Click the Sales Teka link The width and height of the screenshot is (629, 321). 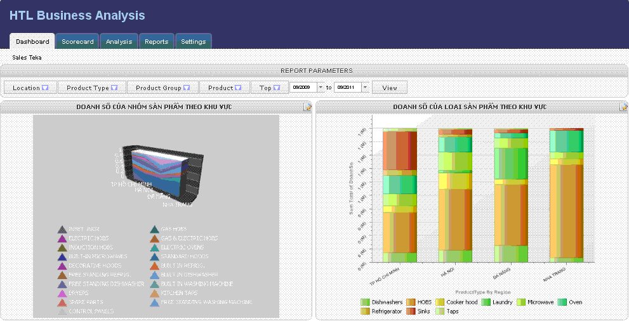pyautogui.click(x=27, y=58)
